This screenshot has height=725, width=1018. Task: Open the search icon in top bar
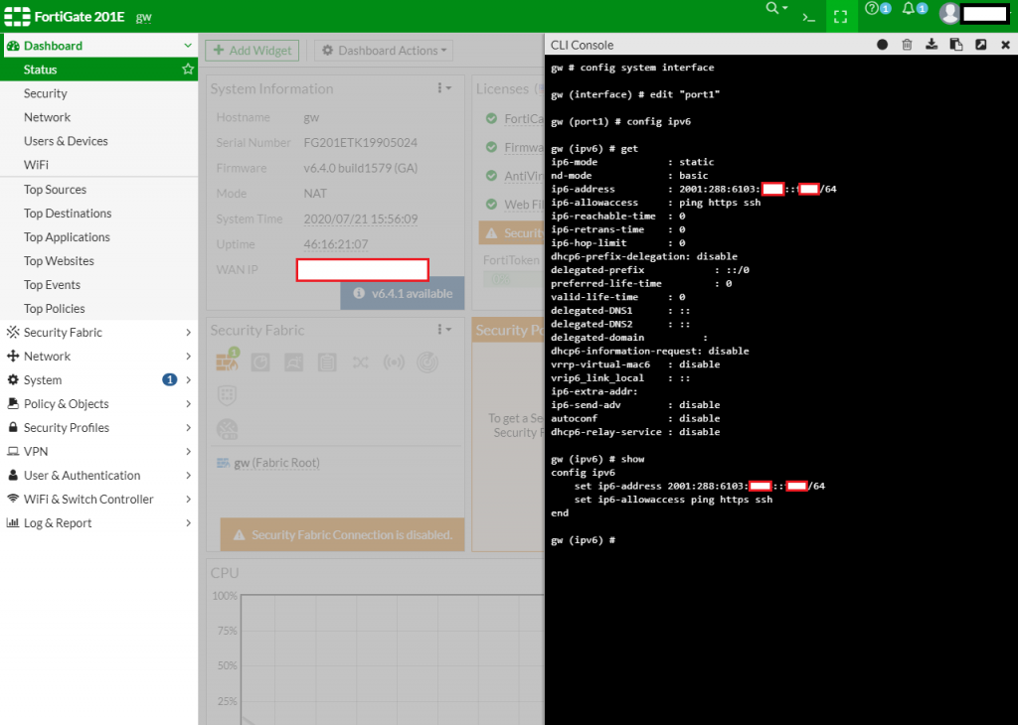775,8
